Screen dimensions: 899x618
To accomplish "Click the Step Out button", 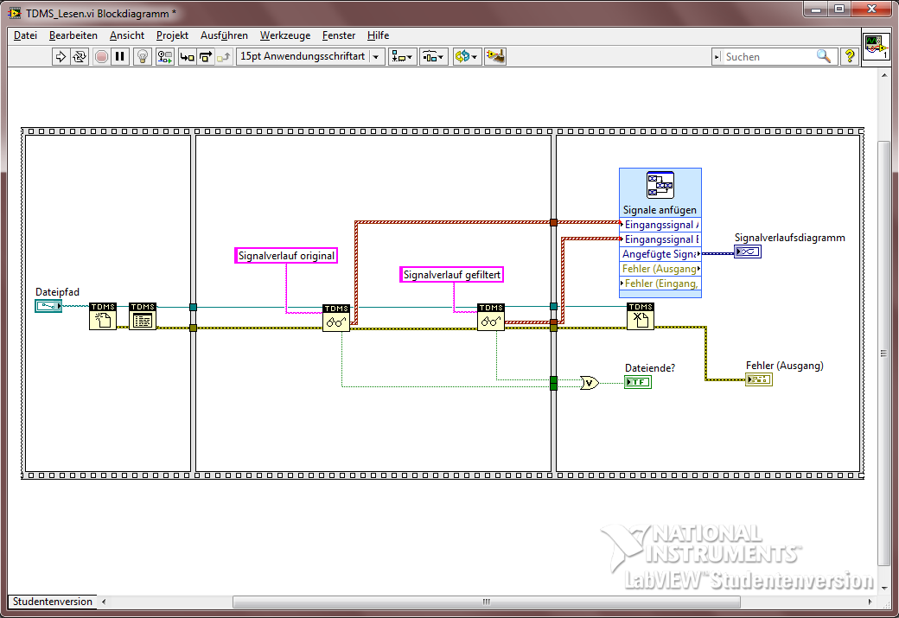I will click(224, 56).
